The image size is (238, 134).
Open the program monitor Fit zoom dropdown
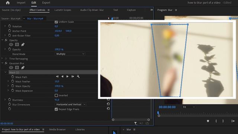(x=189, y=107)
